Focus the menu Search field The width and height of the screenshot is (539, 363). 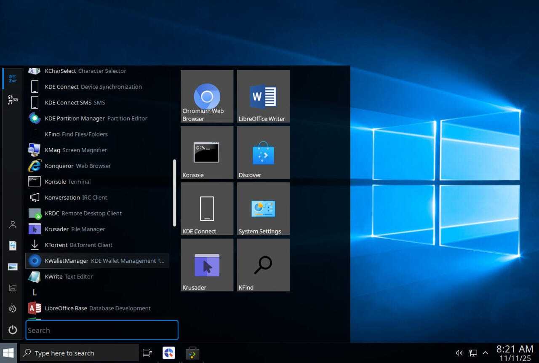point(102,330)
